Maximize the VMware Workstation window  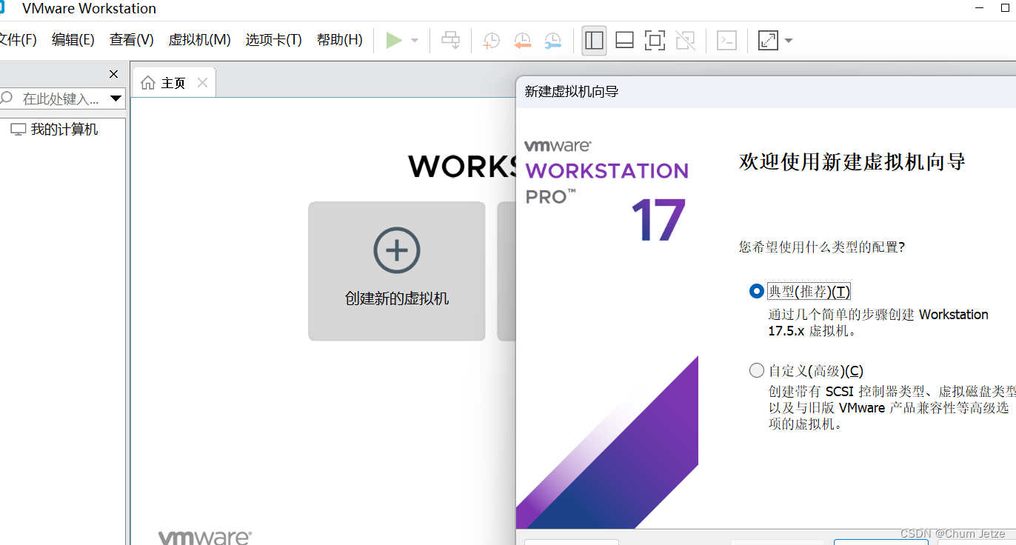[1005, 7]
